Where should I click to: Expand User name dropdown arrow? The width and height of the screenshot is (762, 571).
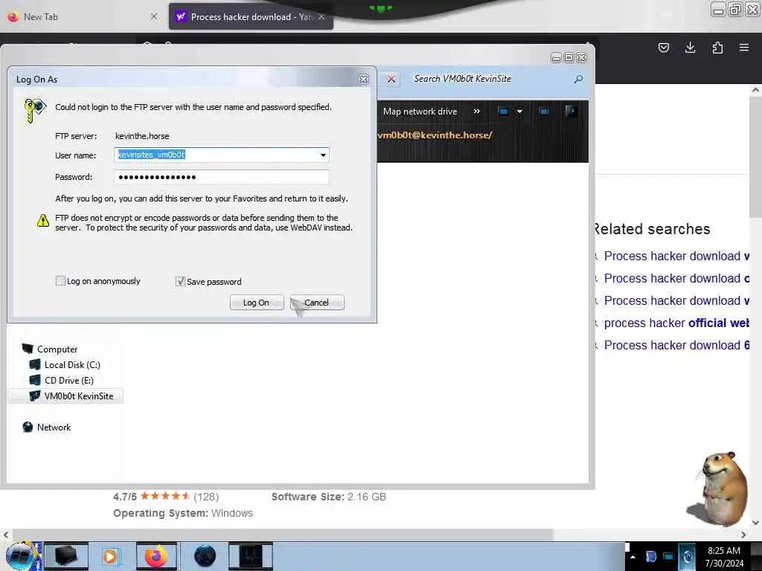pyautogui.click(x=323, y=155)
